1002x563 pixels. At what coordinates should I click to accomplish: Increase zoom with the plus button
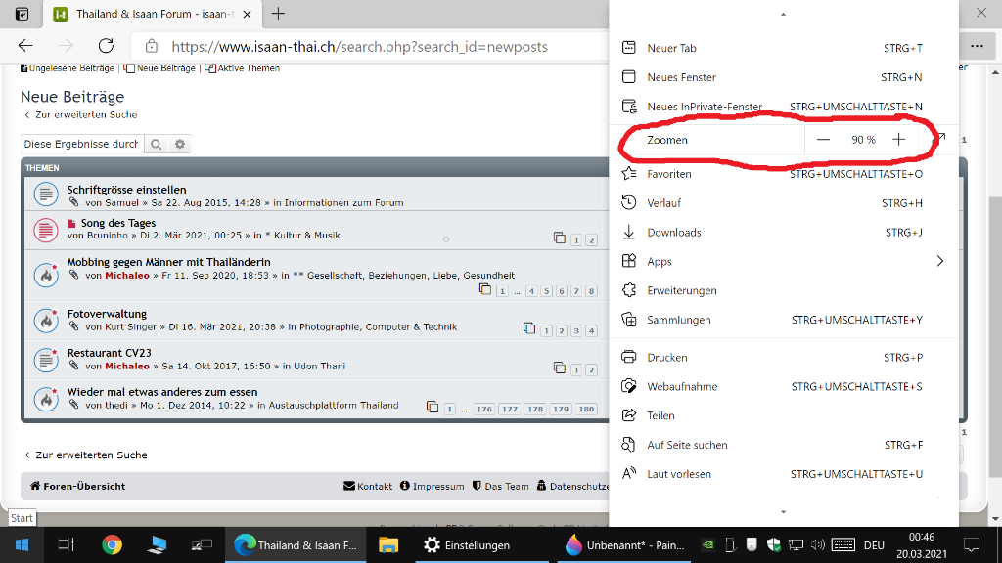pyautogui.click(x=898, y=140)
